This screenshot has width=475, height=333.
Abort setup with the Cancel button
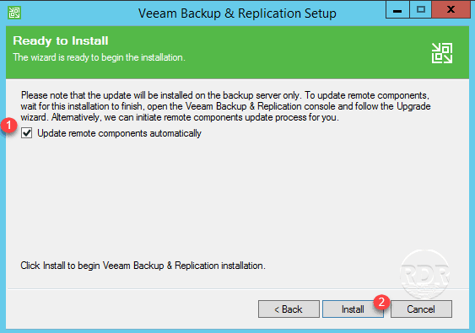point(421,309)
